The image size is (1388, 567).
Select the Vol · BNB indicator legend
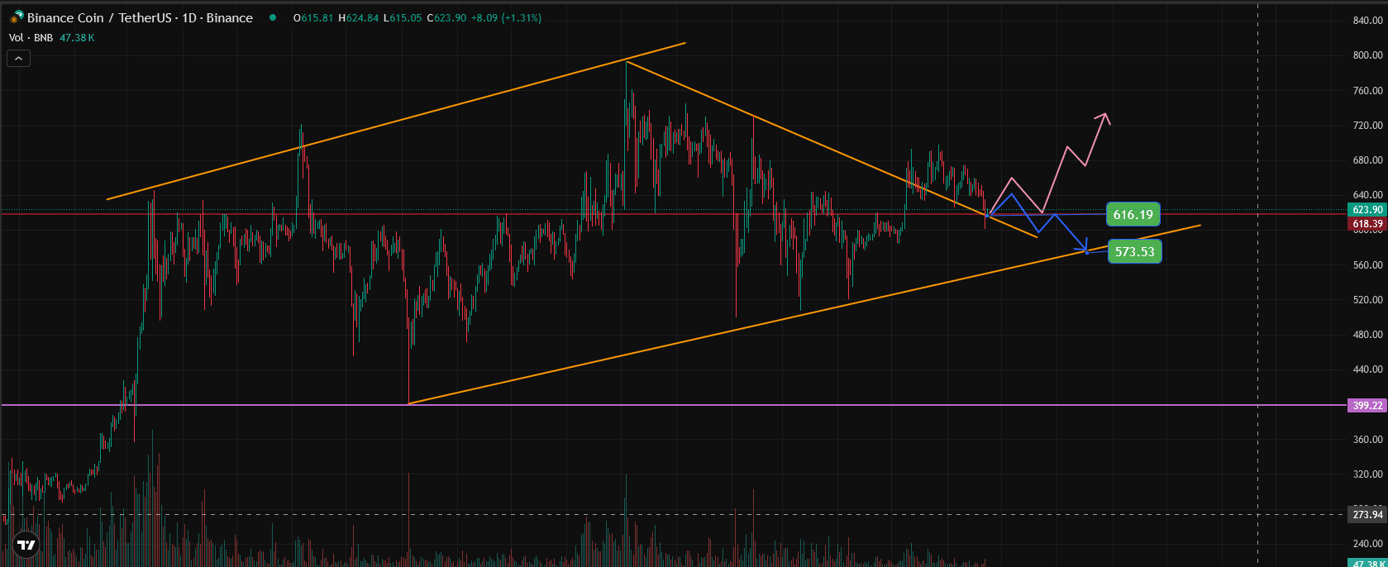(x=31, y=38)
